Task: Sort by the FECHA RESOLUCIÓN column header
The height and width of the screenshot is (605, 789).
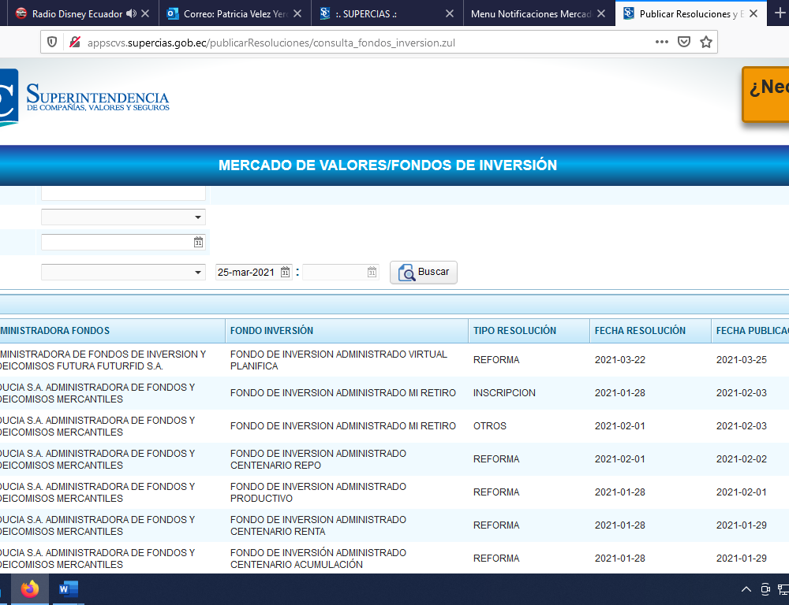Action: (x=640, y=331)
